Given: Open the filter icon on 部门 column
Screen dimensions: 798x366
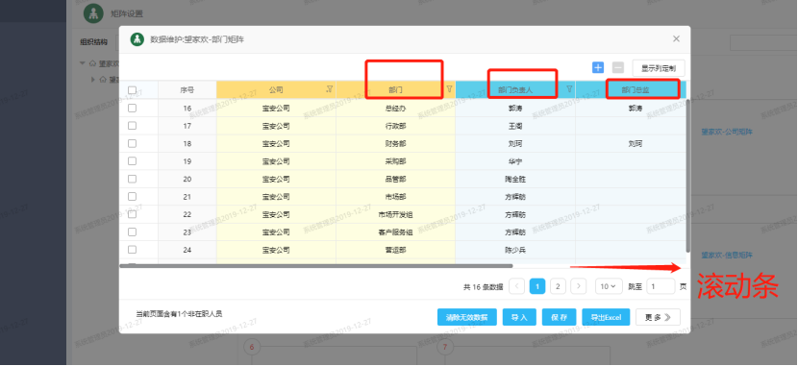Looking at the screenshot, I should pos(449,89).
